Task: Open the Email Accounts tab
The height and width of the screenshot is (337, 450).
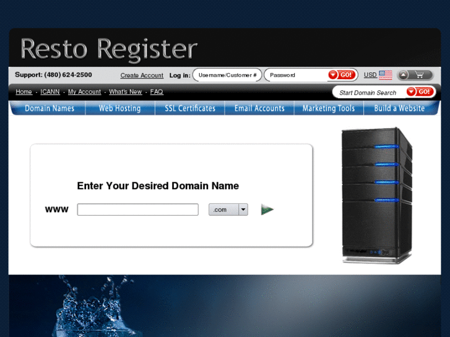Action: [259, 108]
